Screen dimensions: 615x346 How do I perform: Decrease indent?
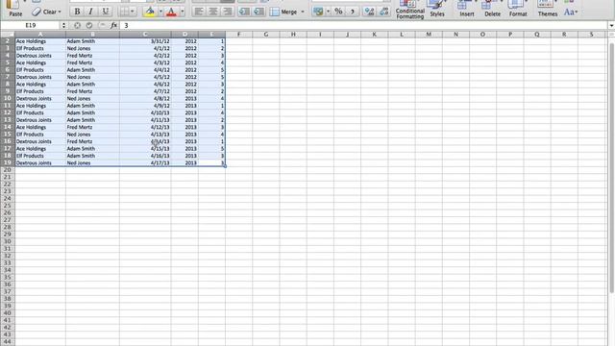point(244,12)
